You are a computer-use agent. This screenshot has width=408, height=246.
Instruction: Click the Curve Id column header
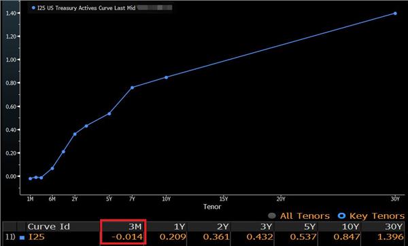49,227
